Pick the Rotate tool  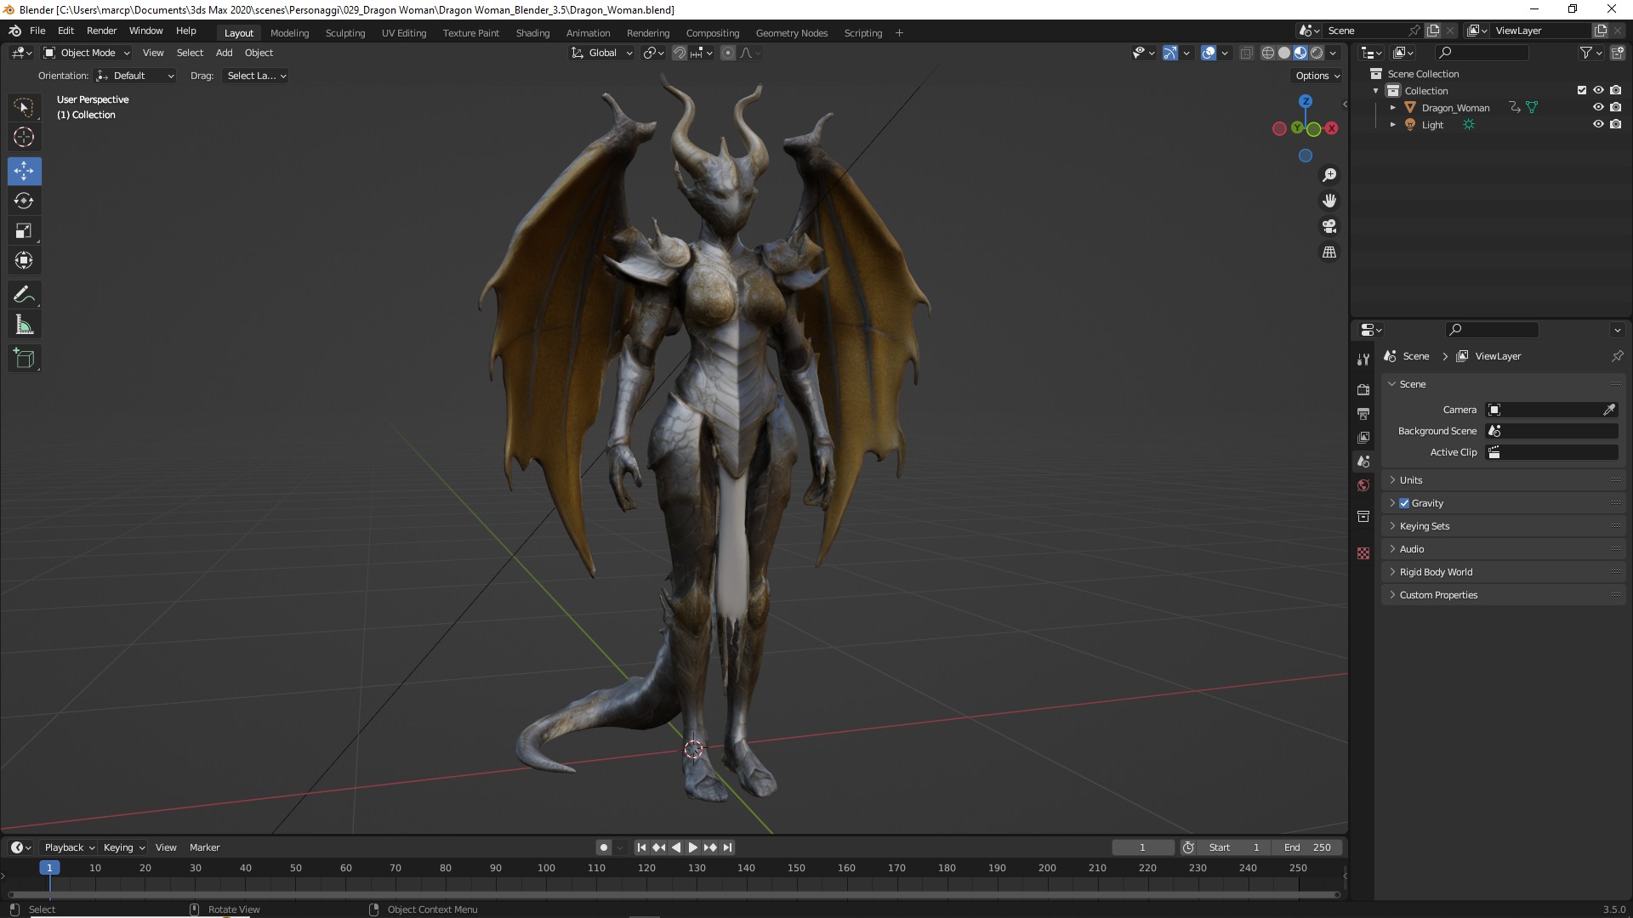[x=24, y=201]
